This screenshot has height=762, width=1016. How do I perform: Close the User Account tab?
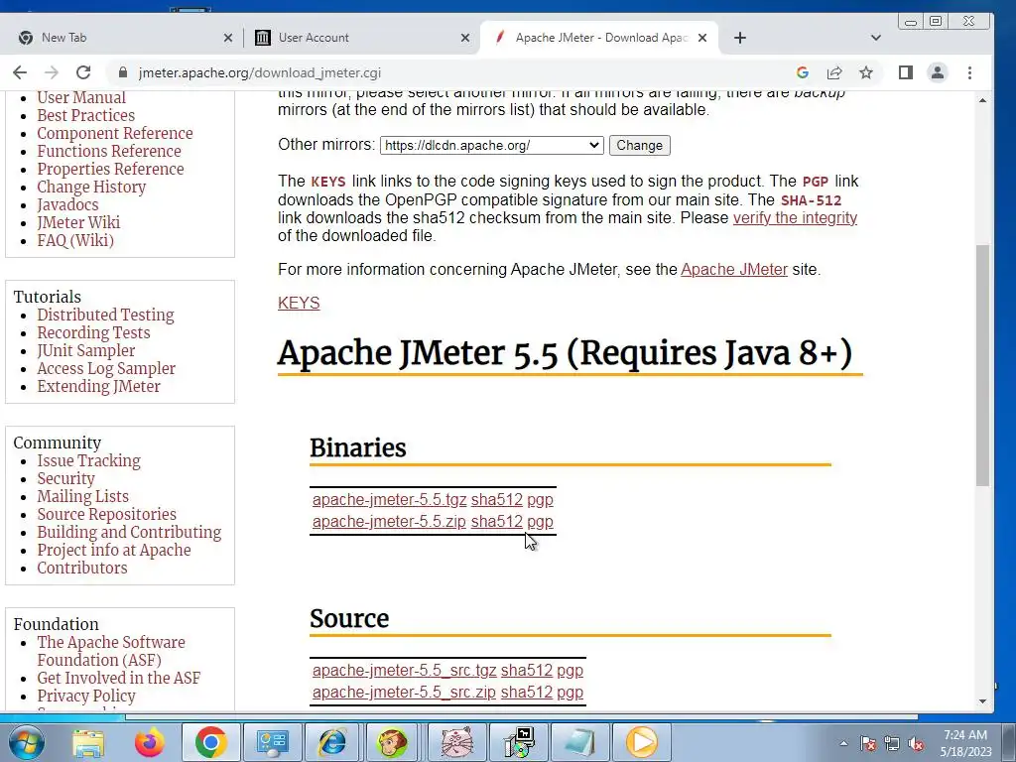[465, 38]
